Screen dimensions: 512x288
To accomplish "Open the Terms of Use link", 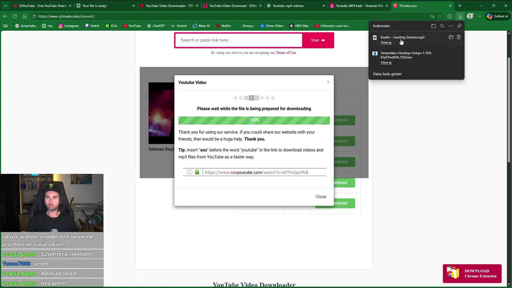I will (x=286, y=53).
